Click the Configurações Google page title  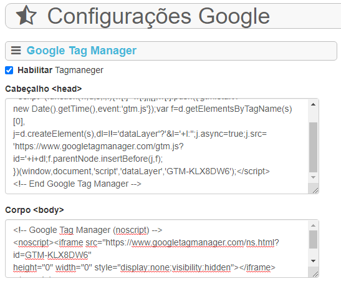click(x=158, y=16)
